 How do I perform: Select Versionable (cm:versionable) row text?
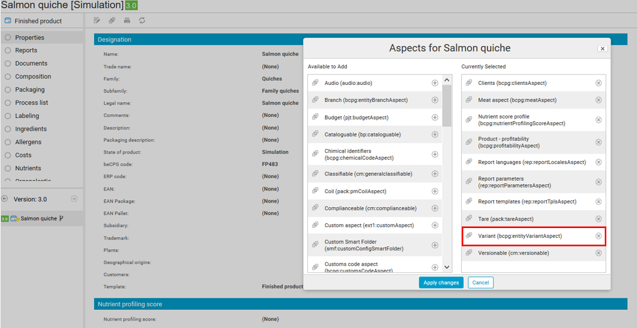(x=513, y=253)
